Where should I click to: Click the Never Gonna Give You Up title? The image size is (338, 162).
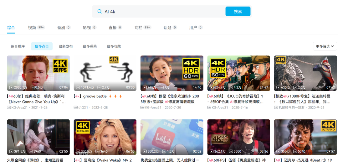coord(36,99)
